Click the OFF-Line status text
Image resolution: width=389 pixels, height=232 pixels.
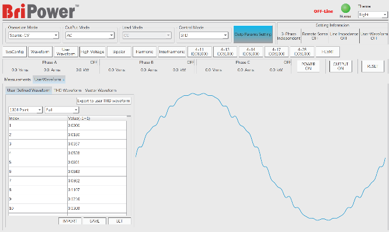(x=323, y=11)
